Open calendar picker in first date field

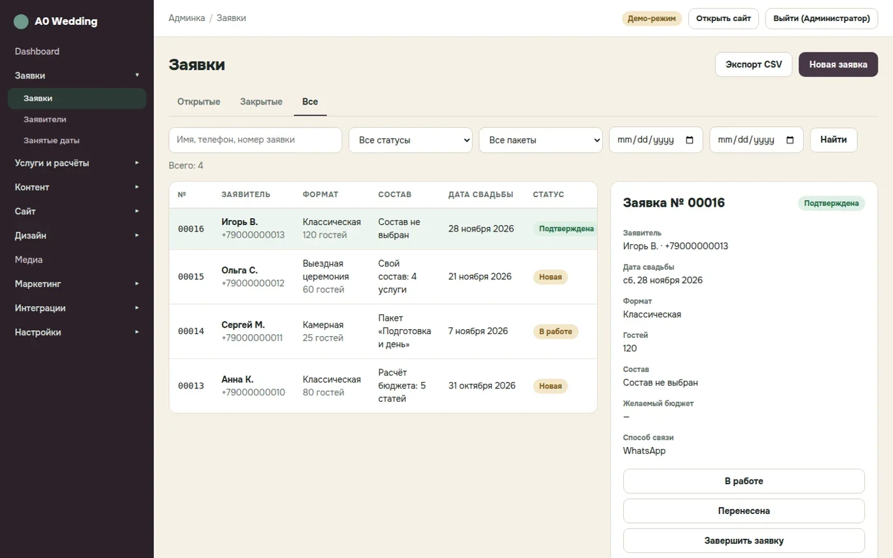click(x=690, y=140)
